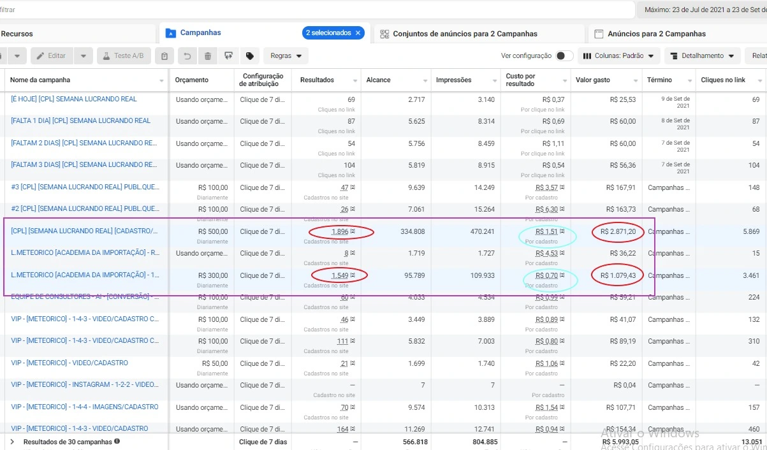The height and width of the screenshot is (450, 767).
Task: Click the R$ 1,51 cost per result
Action: (546, 231)
